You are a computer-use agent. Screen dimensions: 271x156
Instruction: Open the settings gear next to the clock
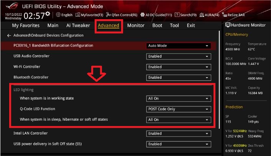[x=48, y=14]
